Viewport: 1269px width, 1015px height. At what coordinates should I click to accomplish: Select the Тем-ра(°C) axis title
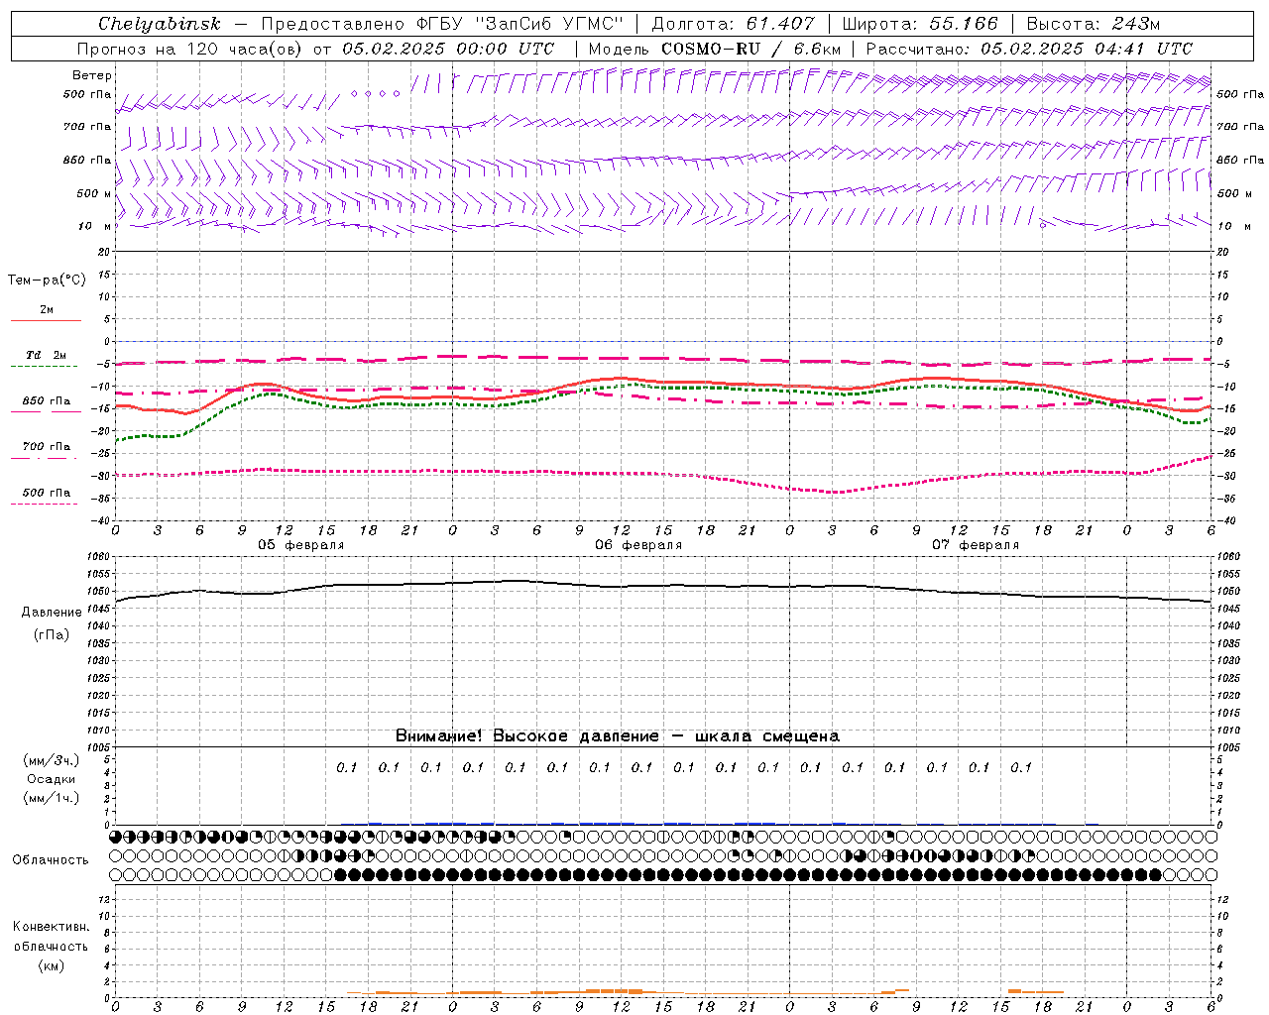(47, 281)
